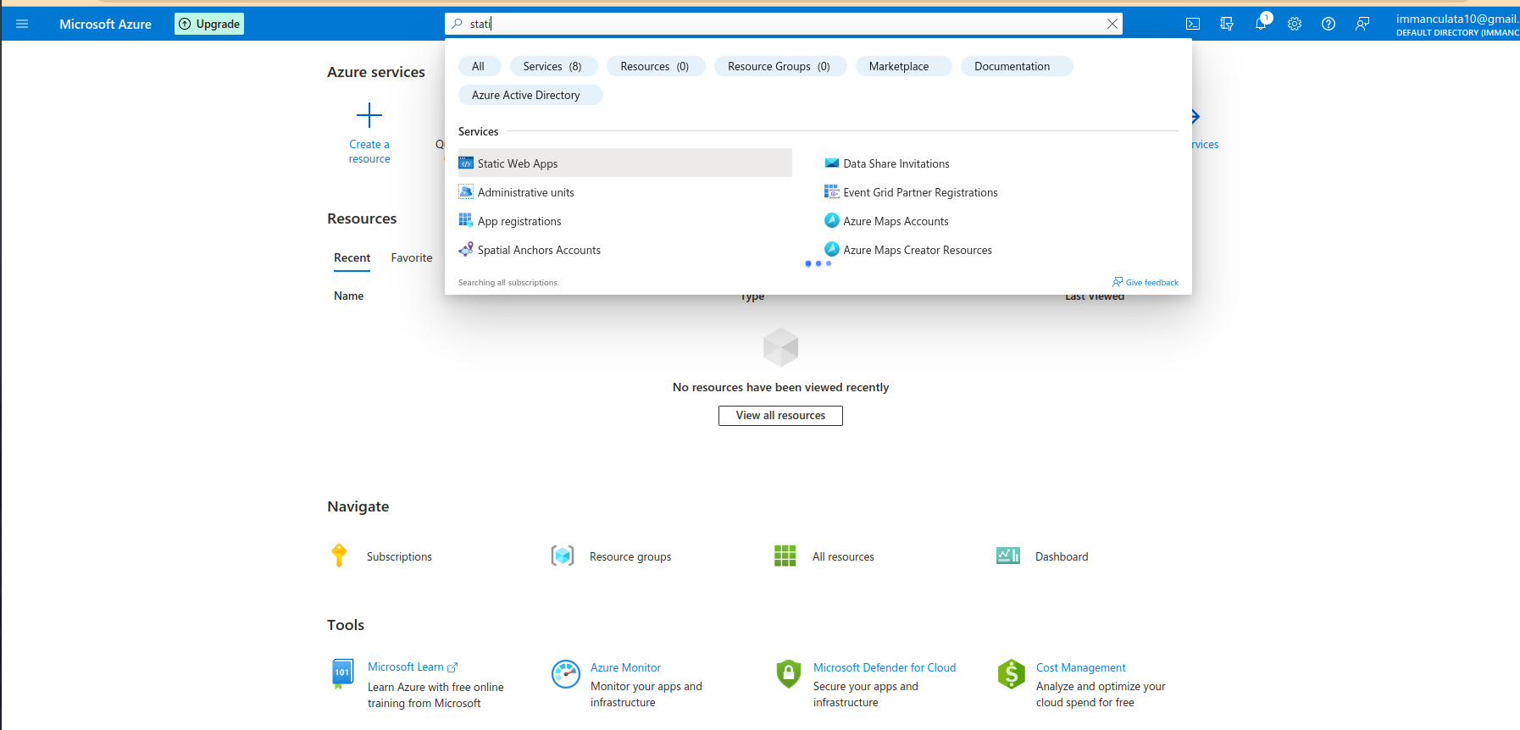
Task: Switch to the Recent resources tab
Action: coord(352,258)
